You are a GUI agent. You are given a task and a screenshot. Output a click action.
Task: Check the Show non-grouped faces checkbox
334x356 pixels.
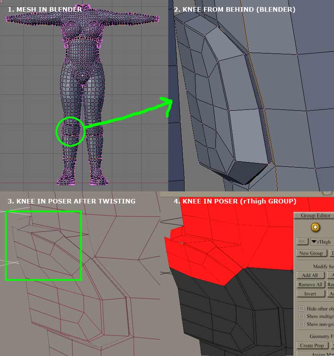click(301, 324)
